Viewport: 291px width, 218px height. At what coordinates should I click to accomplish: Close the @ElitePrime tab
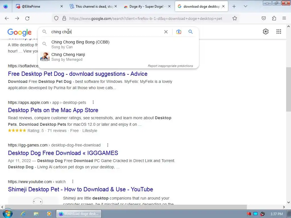(62, 6)
